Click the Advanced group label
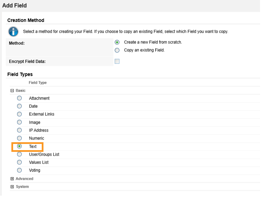Viewport: 268px width, 219px height. pos(24,179)
